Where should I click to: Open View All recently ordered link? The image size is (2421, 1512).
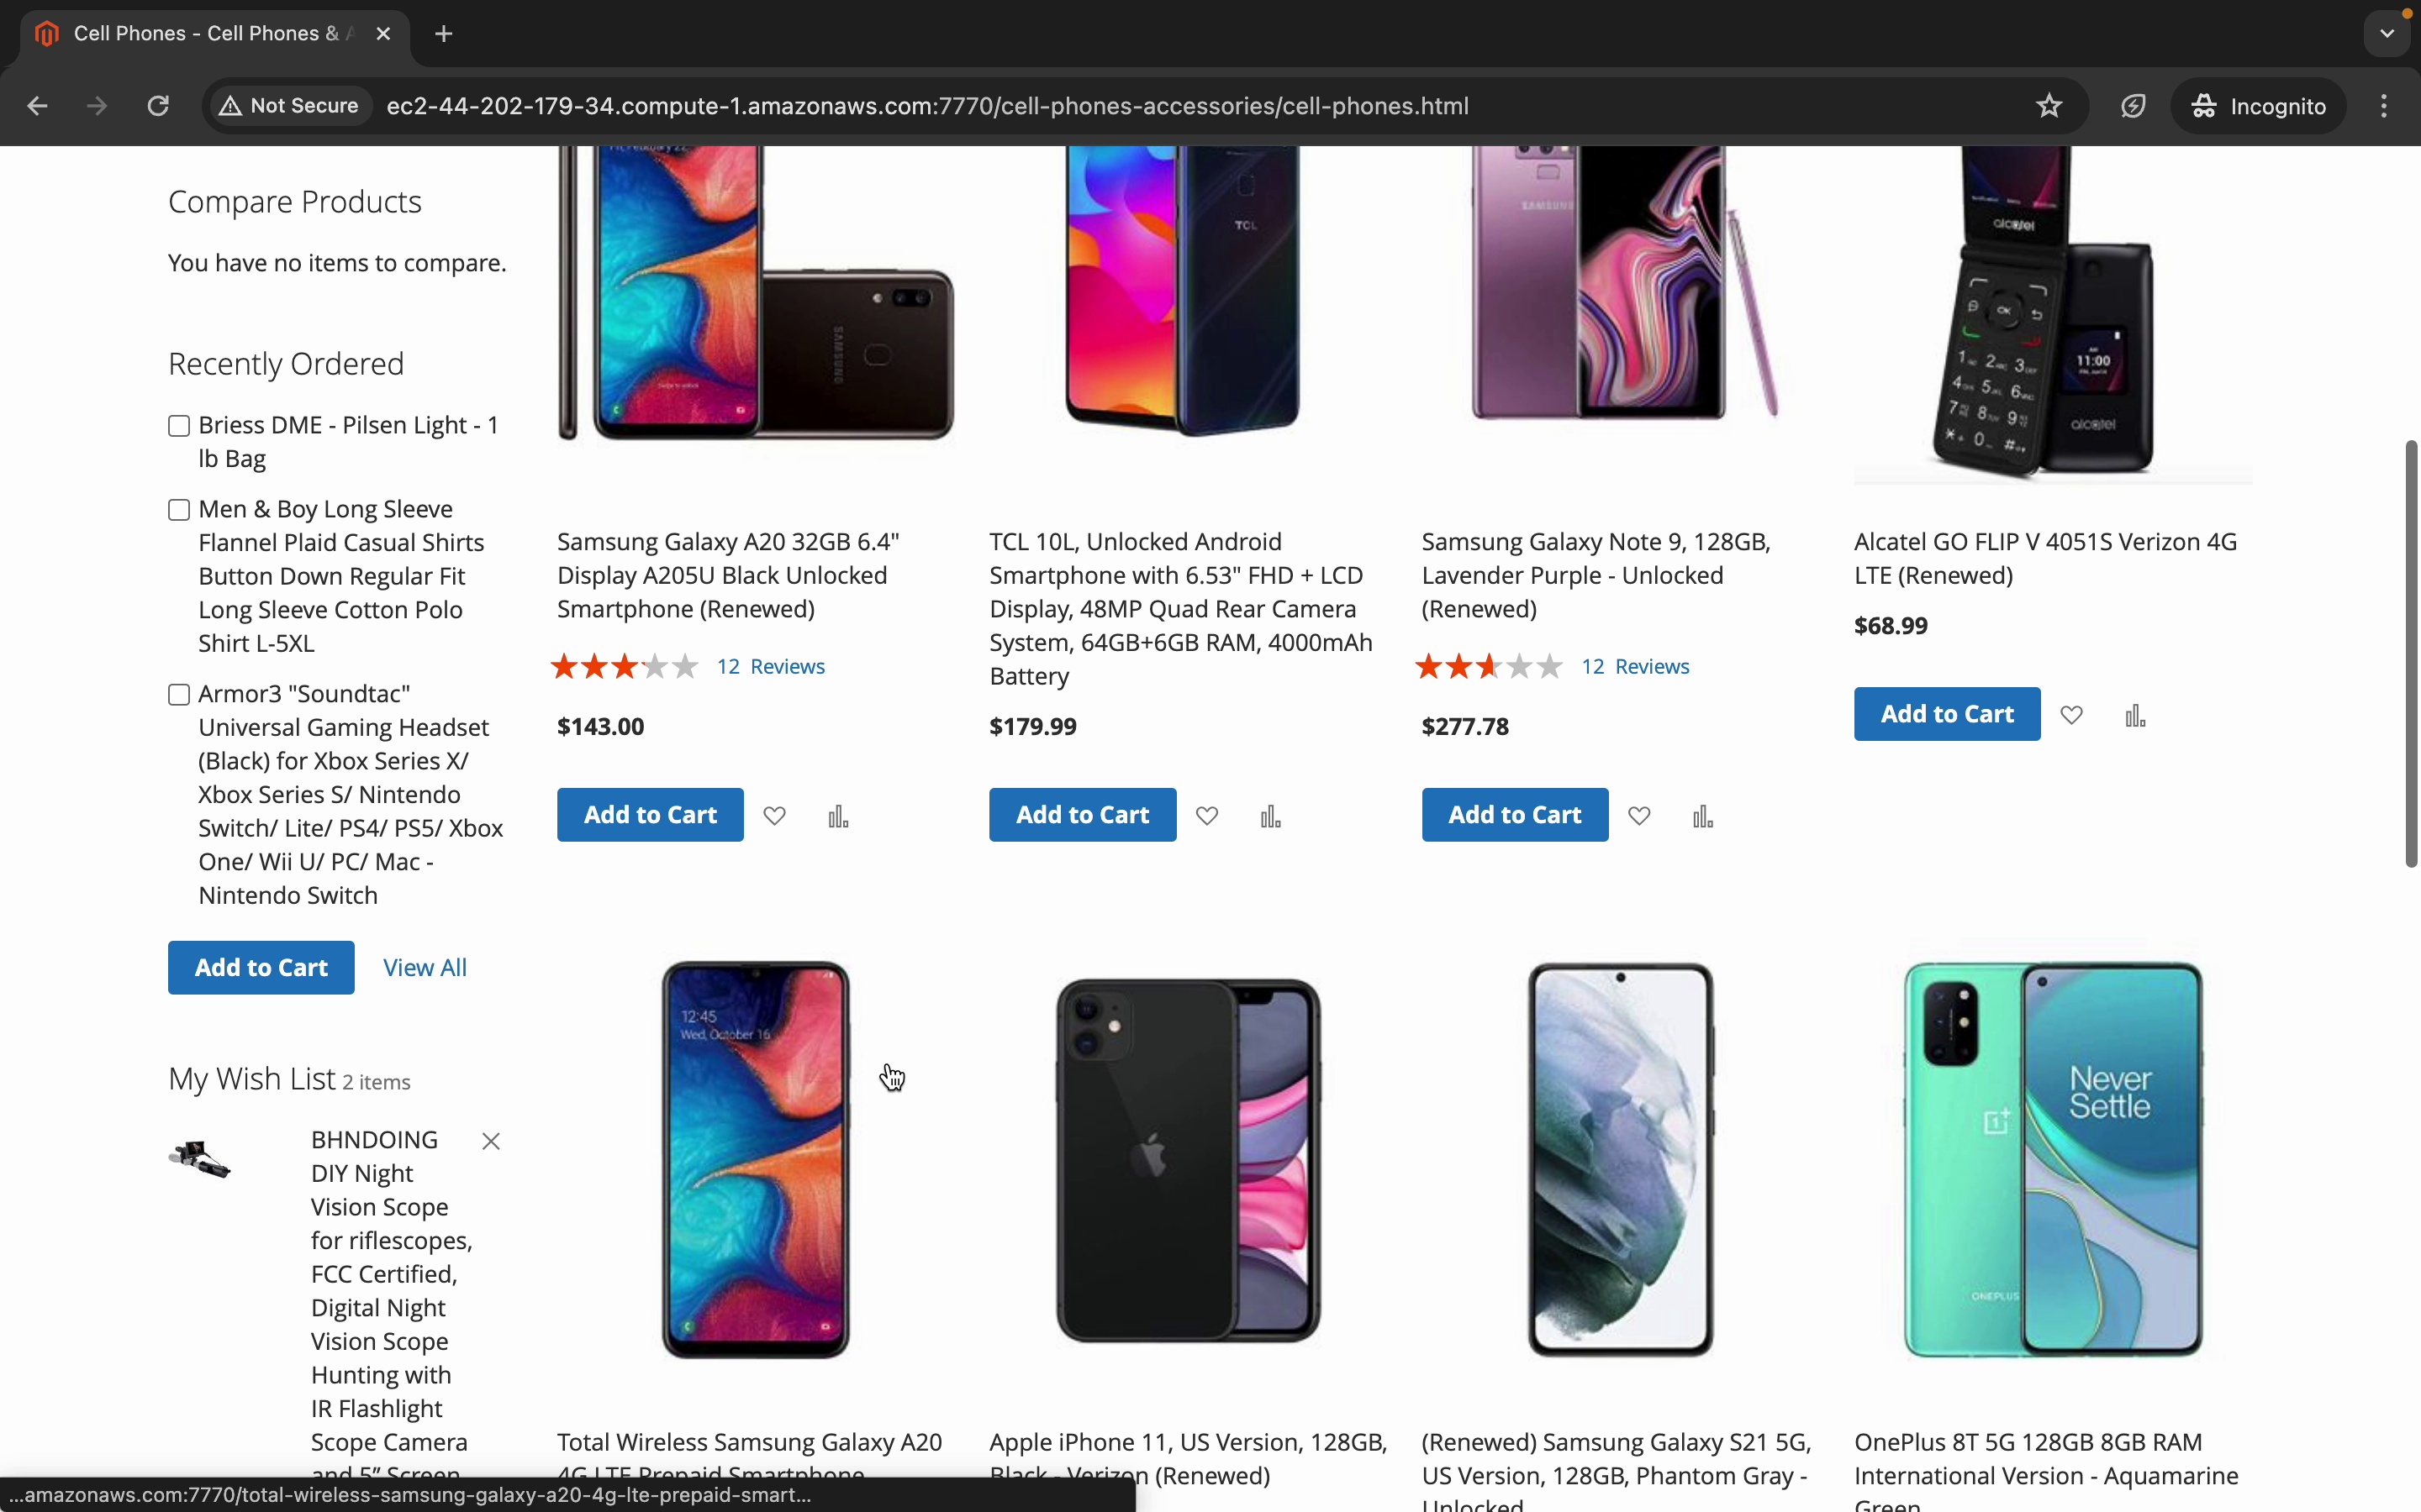pyautogui.click(x=425, y=967)
